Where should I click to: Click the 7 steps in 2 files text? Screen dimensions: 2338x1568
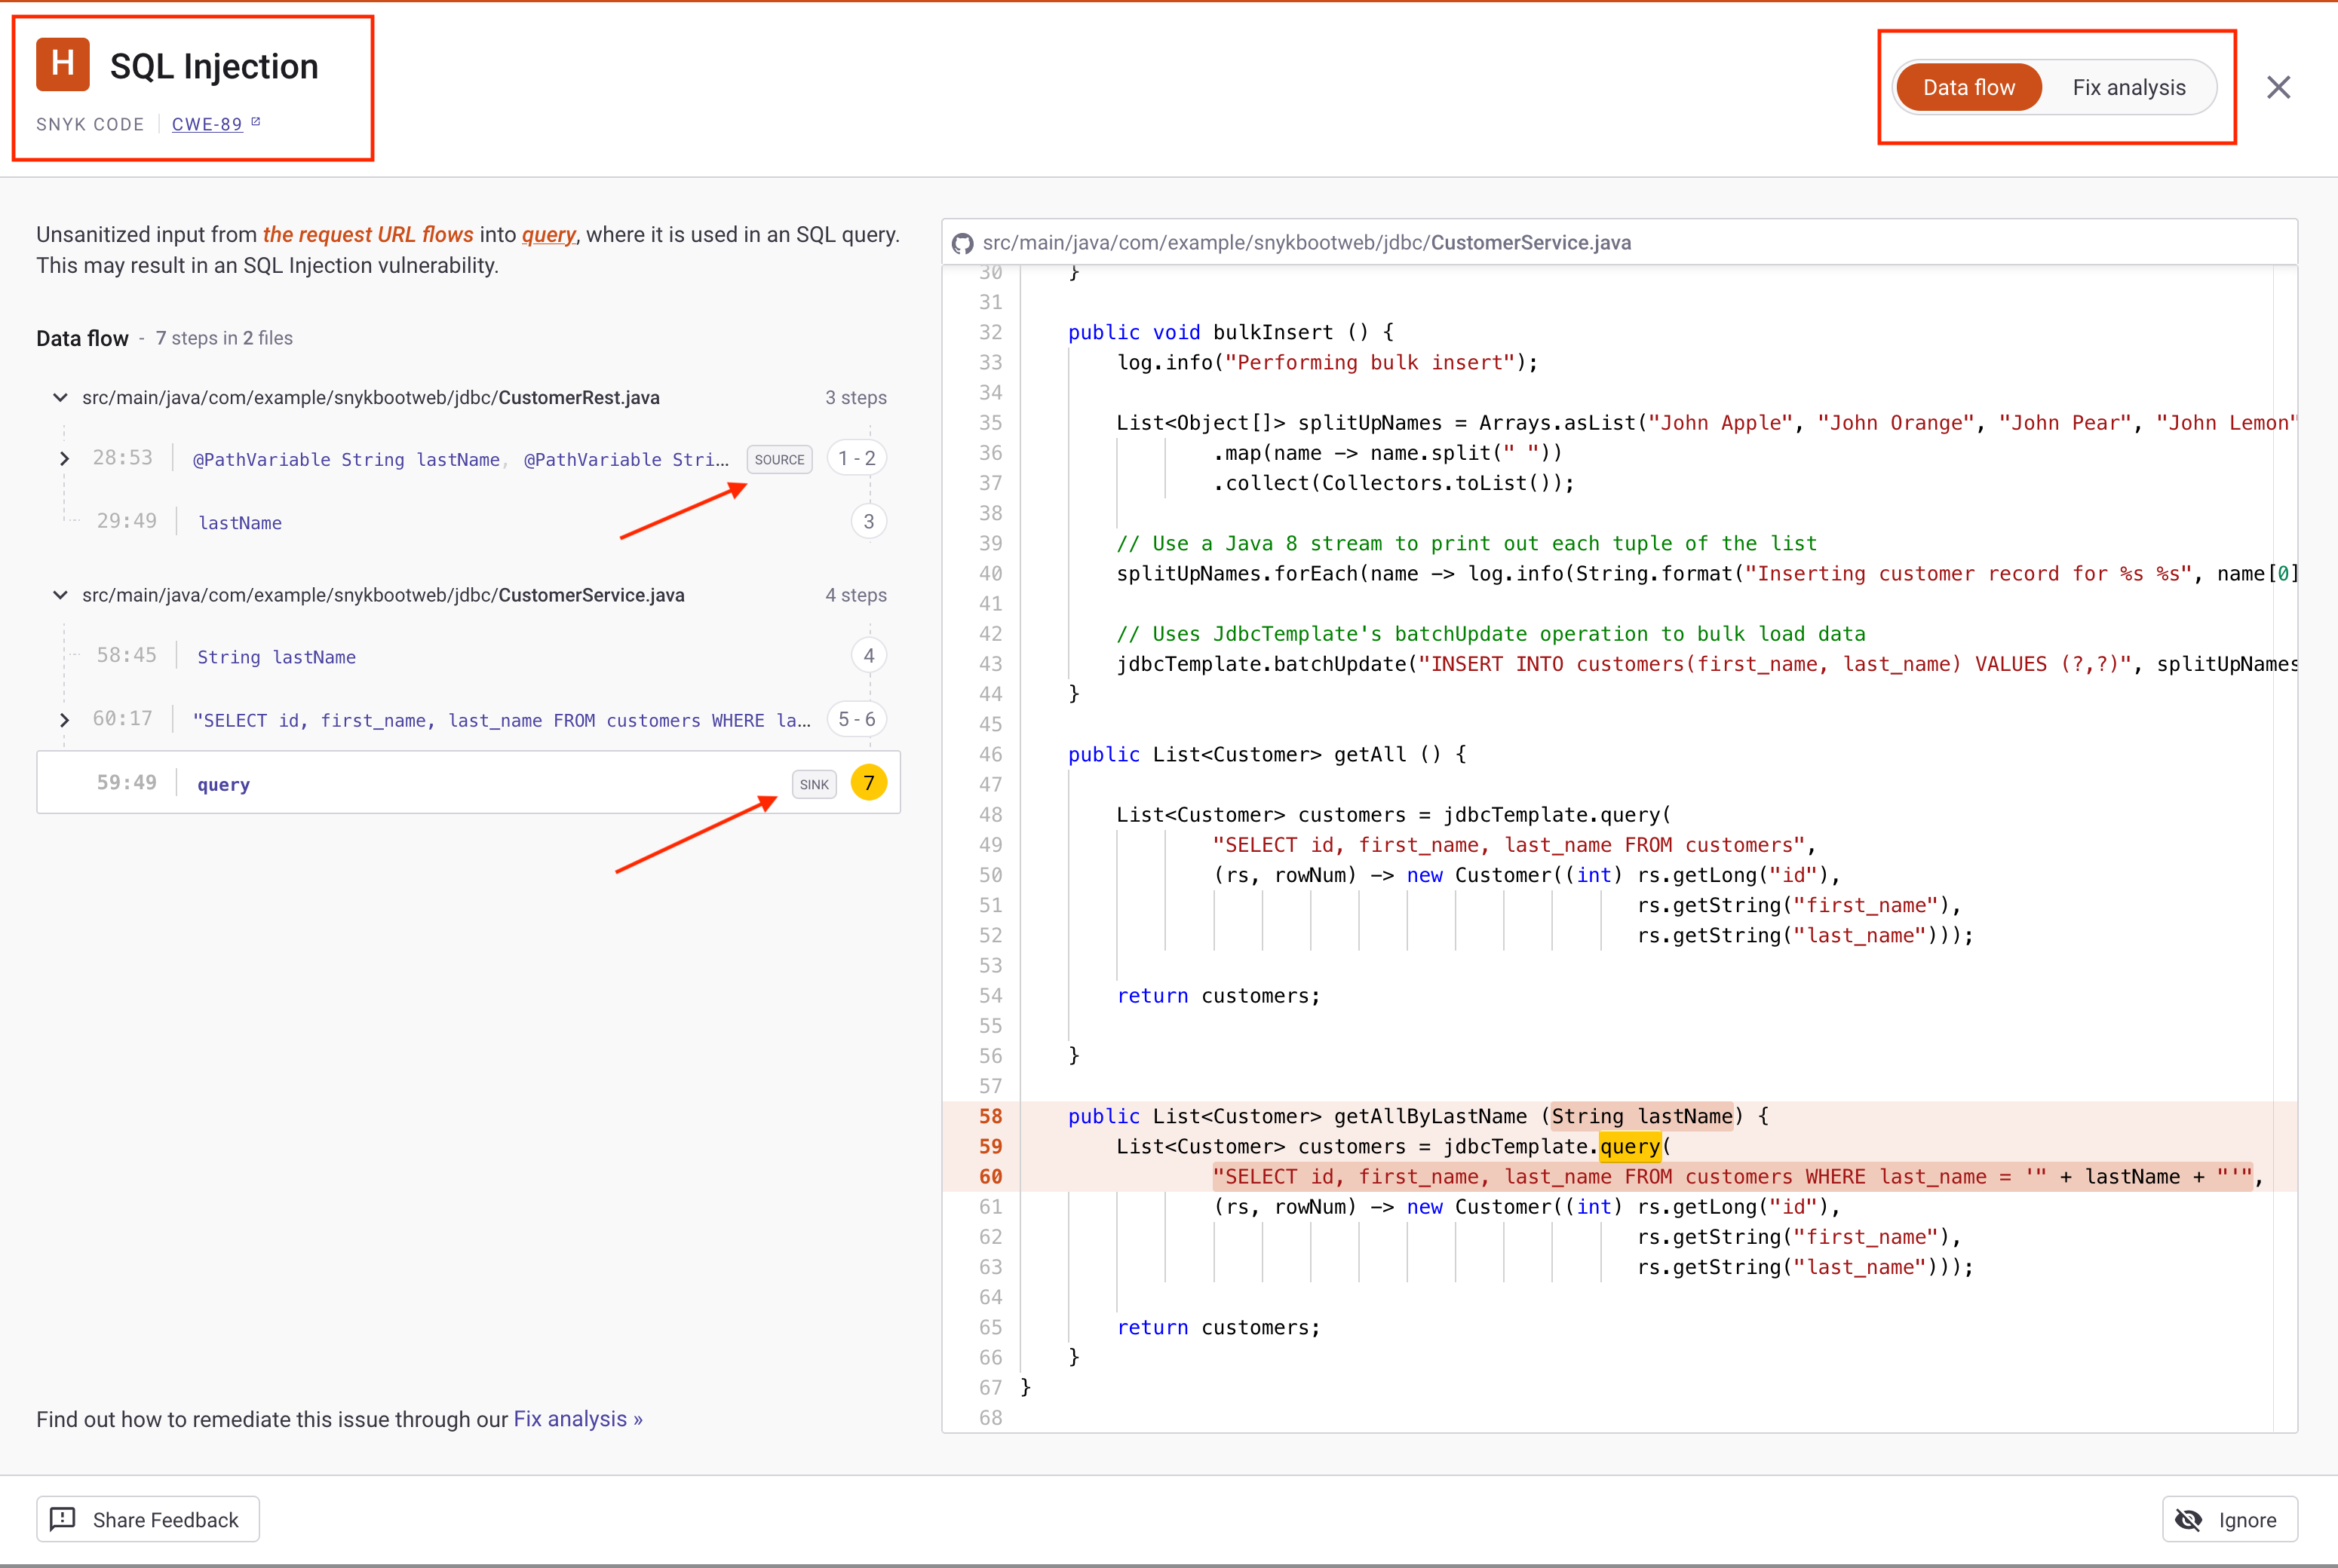[224, 338]
